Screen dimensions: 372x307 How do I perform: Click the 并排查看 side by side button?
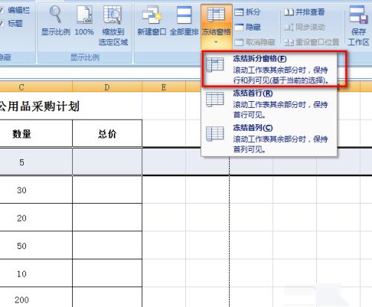pyautogui.click(x=304, y=12)
